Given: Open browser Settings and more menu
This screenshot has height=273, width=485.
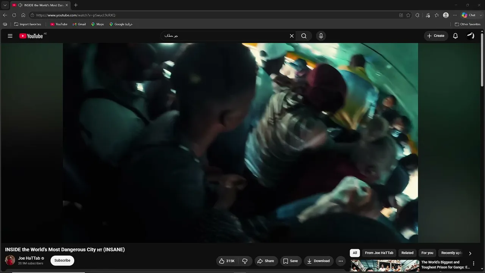Looking at the screenshot, I should pyautogui.click(x=455, y=15).
